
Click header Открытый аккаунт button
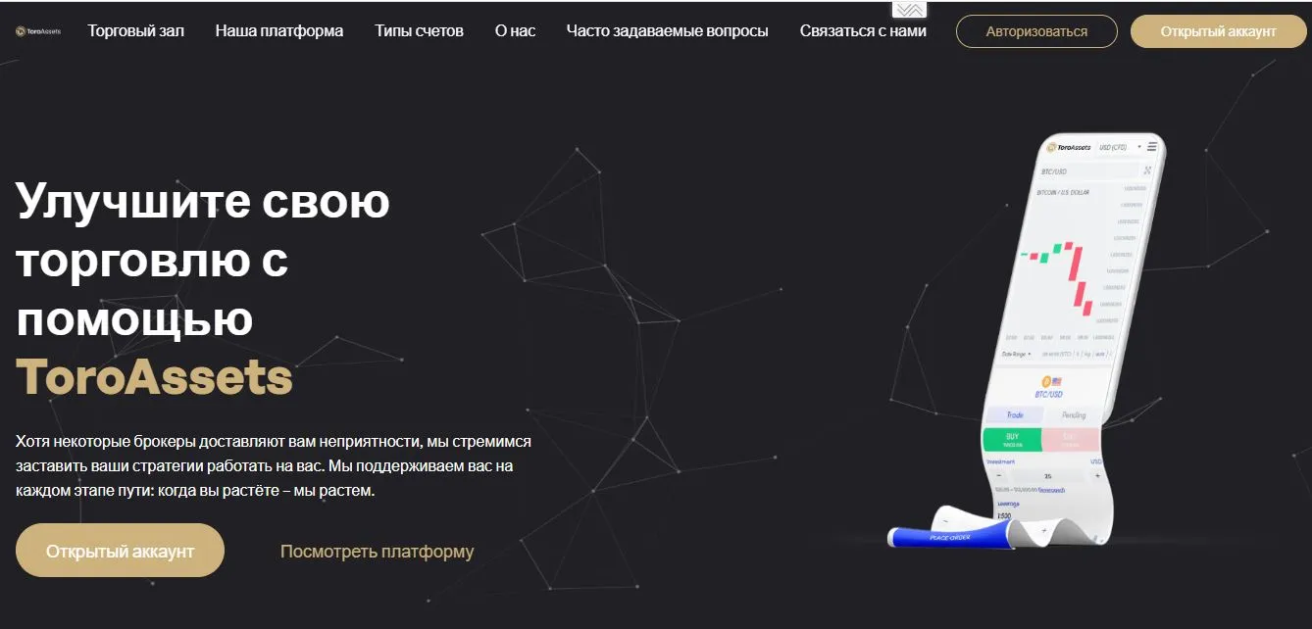[x=1219, y=31]
